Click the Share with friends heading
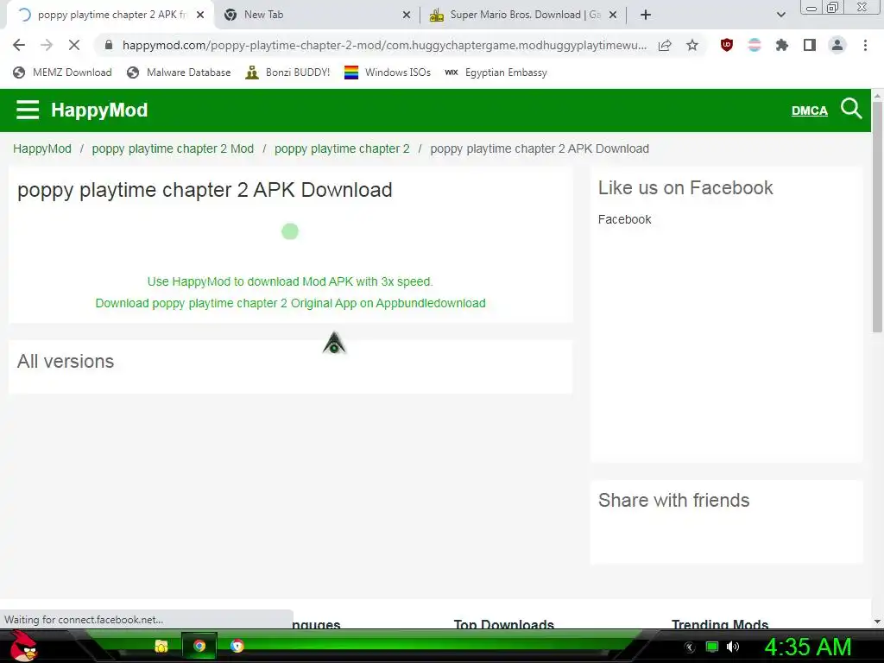The width and height of the screenshot is (884, 663). 673,500
